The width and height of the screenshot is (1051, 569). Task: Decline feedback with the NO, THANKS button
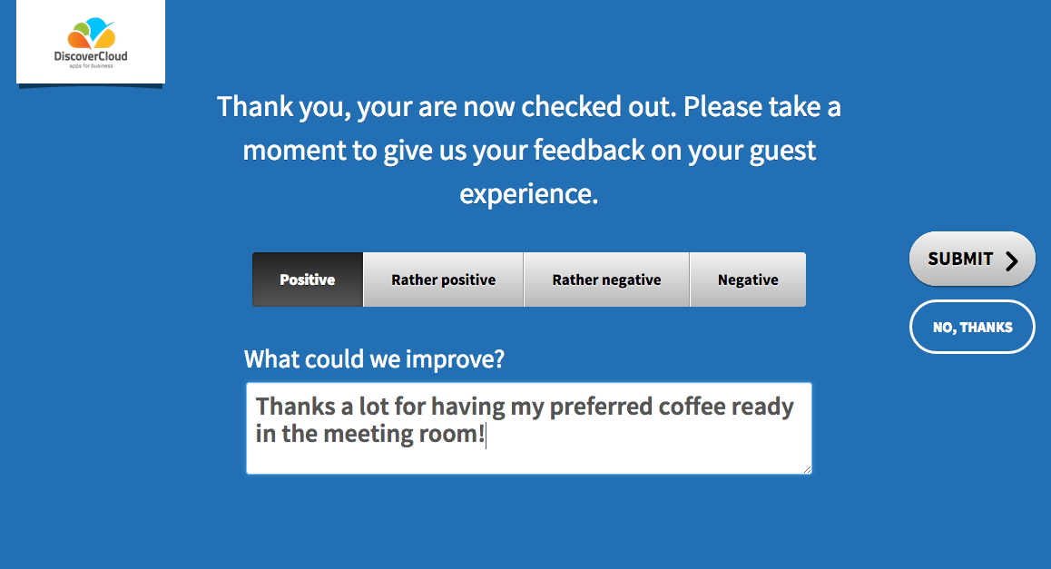point(972,327)
